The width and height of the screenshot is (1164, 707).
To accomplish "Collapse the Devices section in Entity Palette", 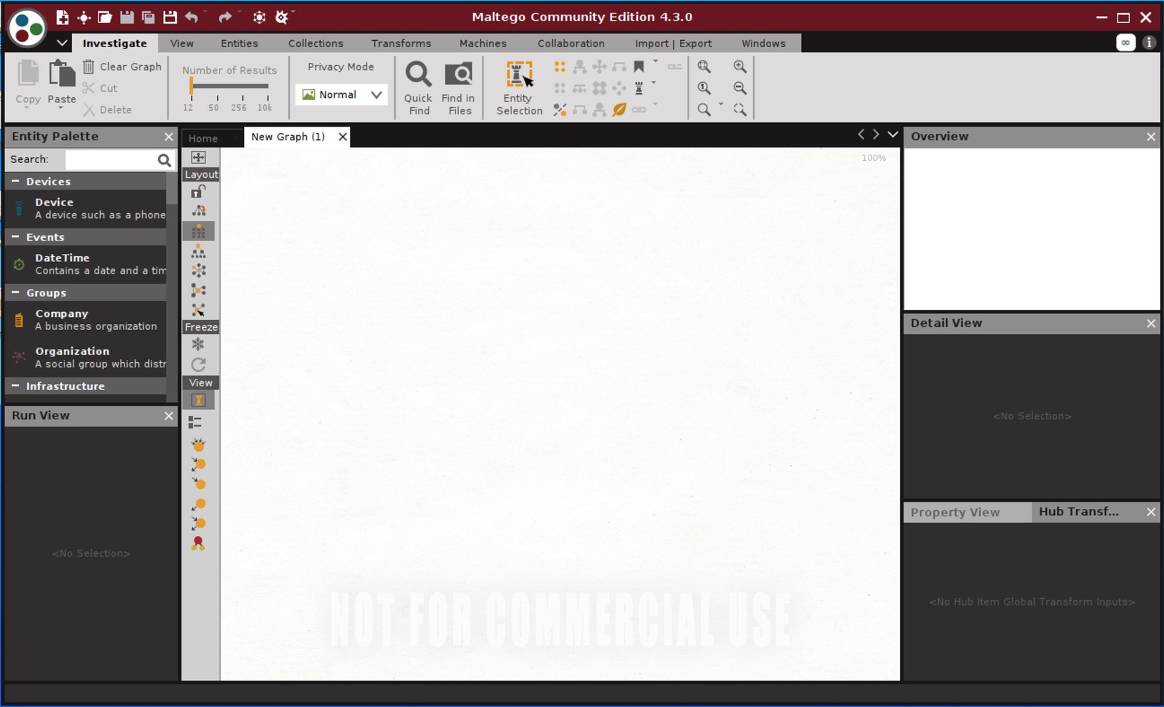I will [16, 181].
